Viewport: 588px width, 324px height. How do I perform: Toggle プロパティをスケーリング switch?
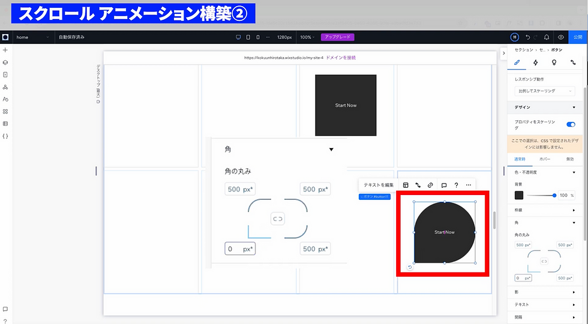click(571, 125)
